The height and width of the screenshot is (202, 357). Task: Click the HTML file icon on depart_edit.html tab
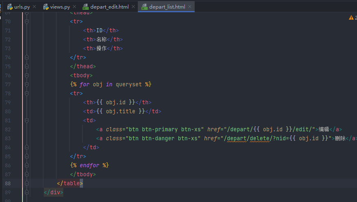pos(85,7)
